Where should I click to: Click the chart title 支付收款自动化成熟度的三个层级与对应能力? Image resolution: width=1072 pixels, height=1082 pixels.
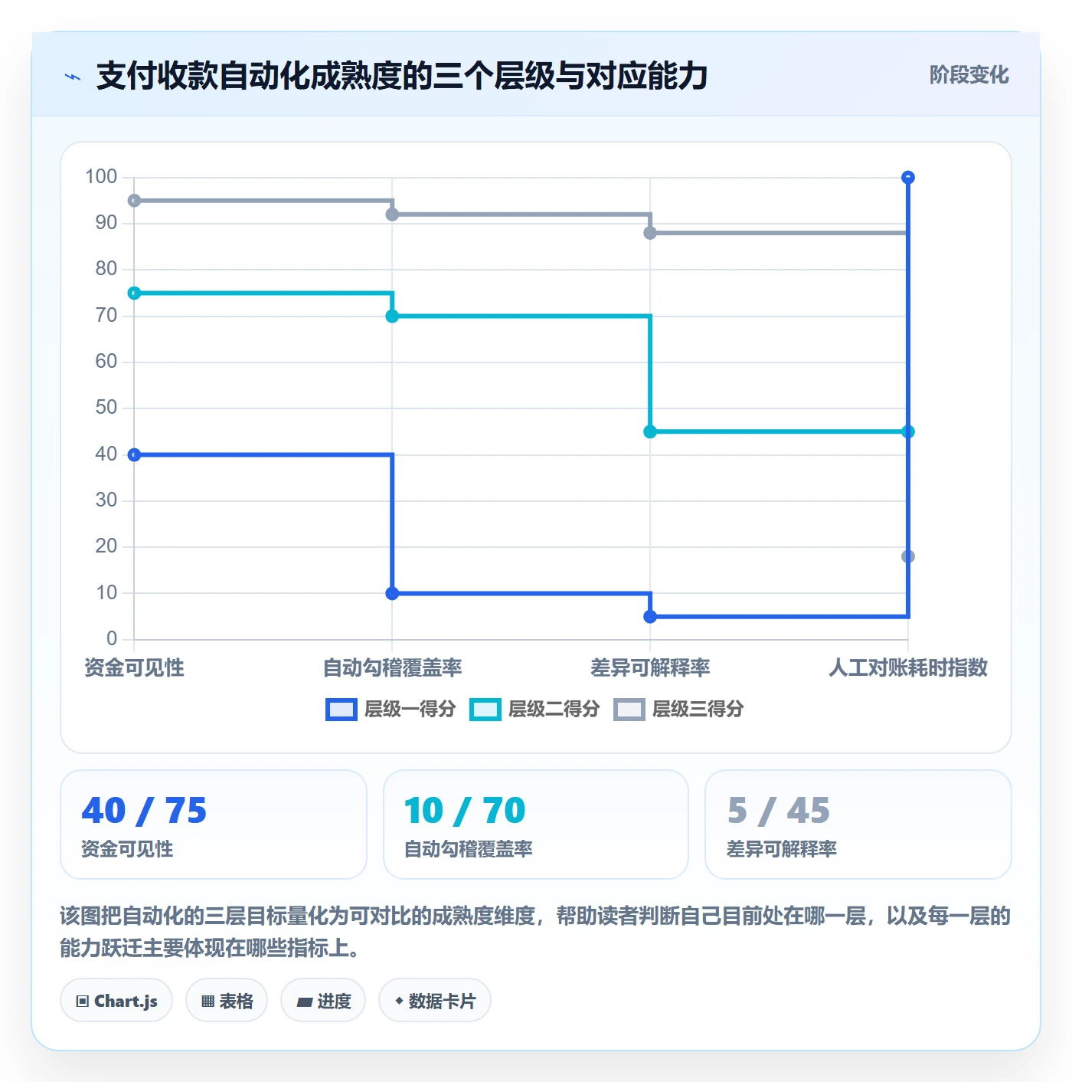click(402, 76)
